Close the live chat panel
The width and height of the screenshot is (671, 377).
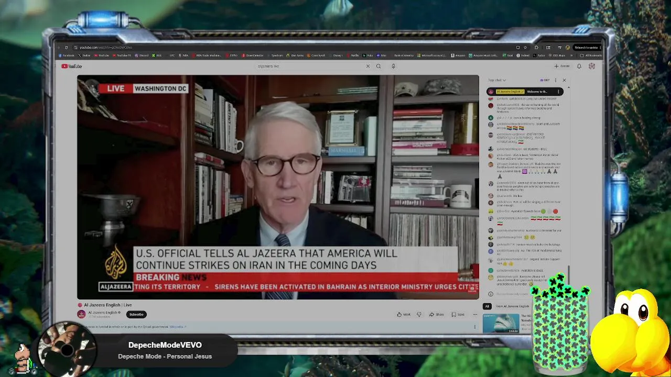point(564,80)
